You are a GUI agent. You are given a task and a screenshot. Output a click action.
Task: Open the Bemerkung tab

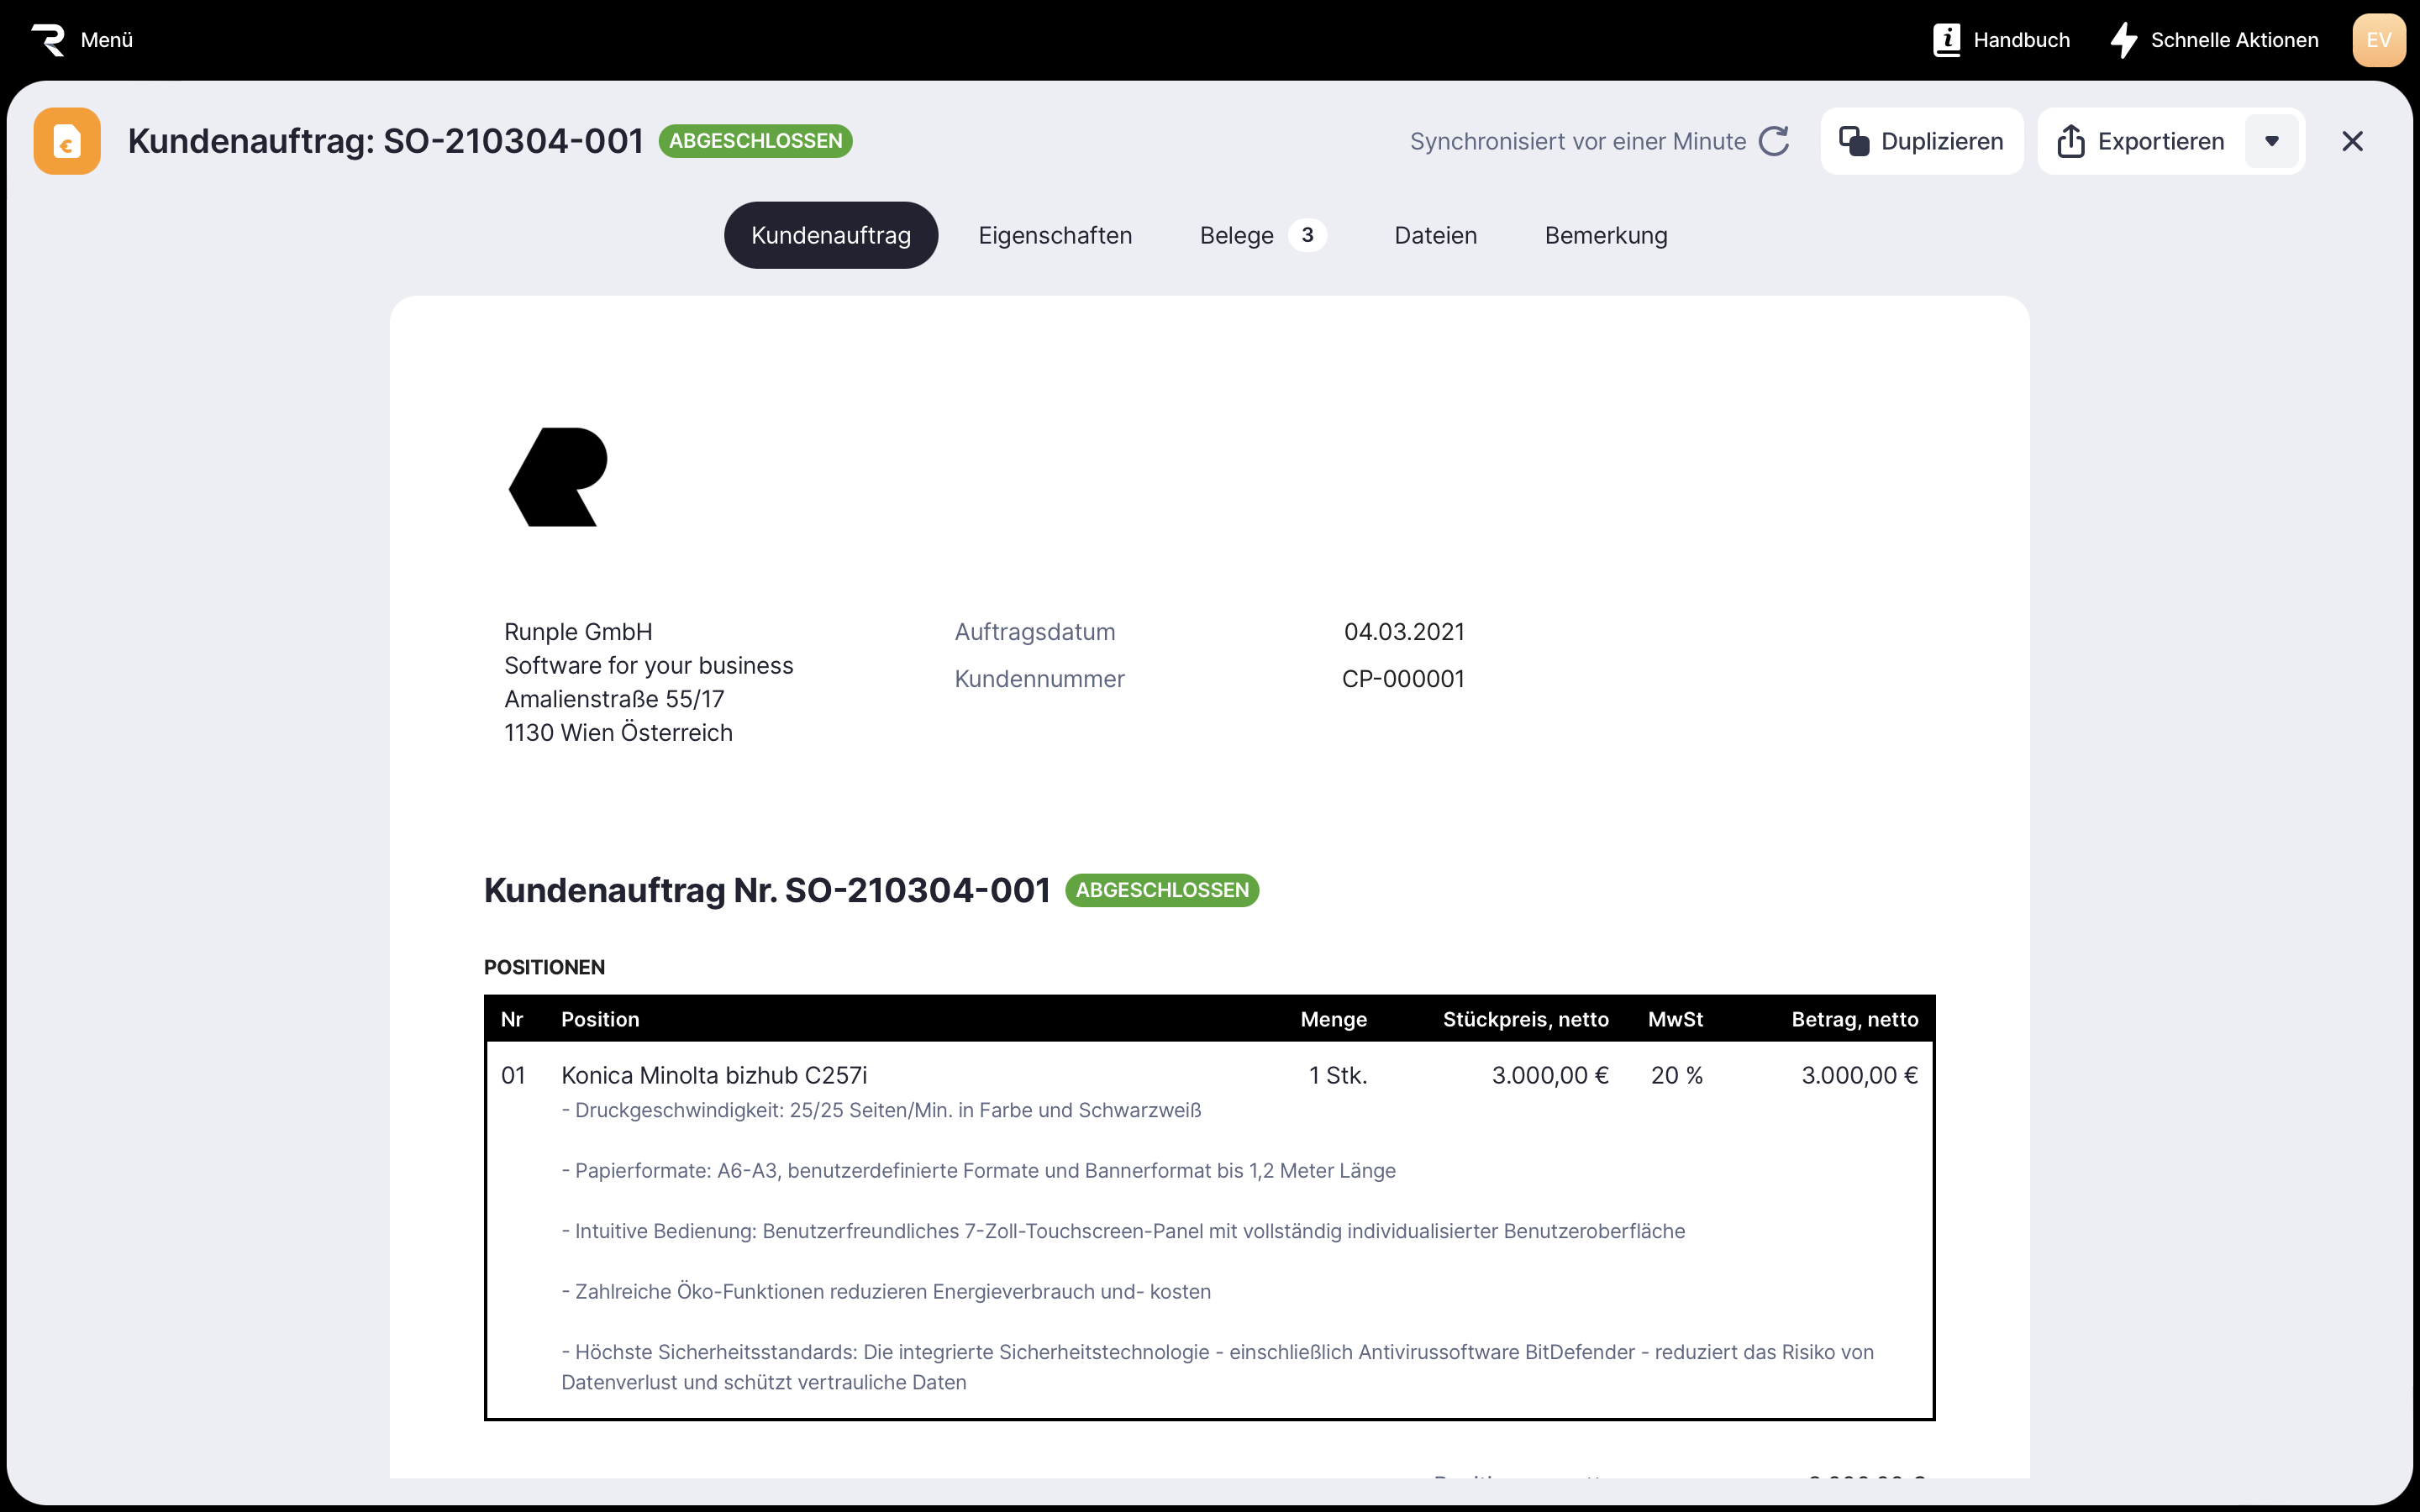point(1605,235)
